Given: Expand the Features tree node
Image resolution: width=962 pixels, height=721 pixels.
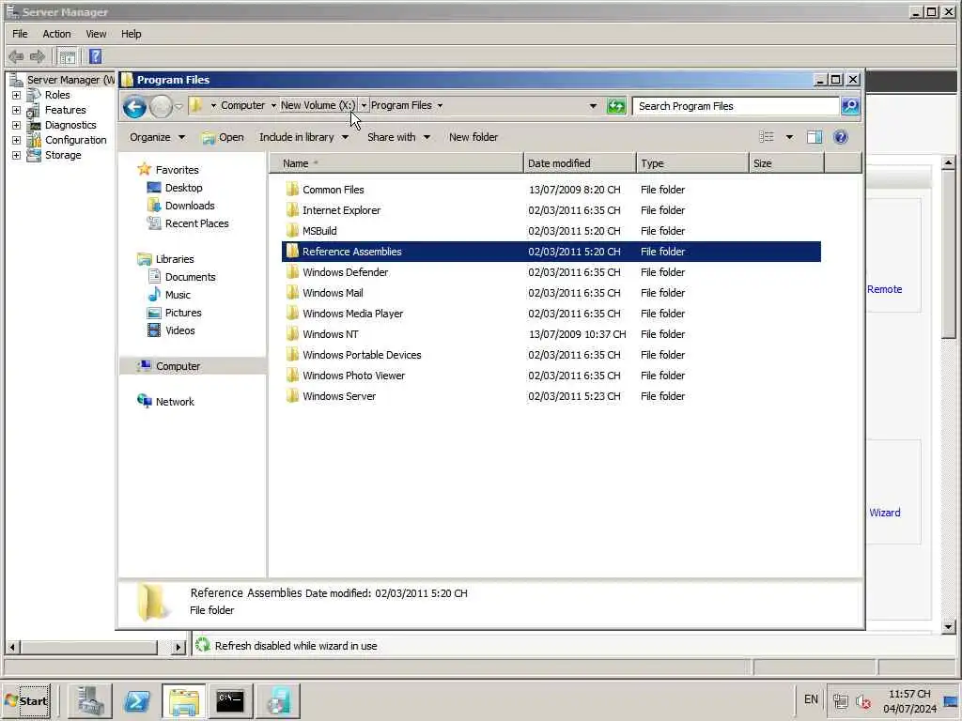Looking at the screenshot, I should (17, 111).
